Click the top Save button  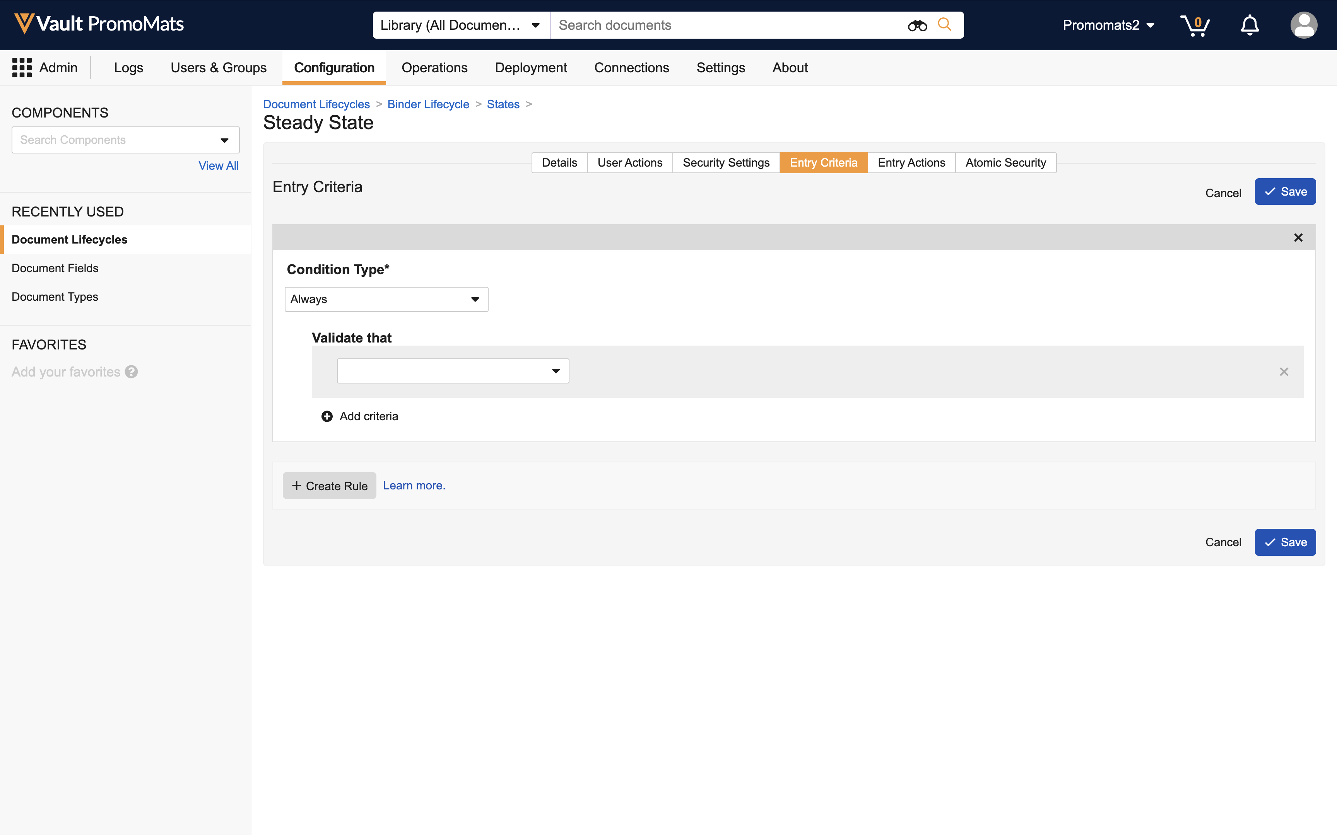(x=1284, y=192)
